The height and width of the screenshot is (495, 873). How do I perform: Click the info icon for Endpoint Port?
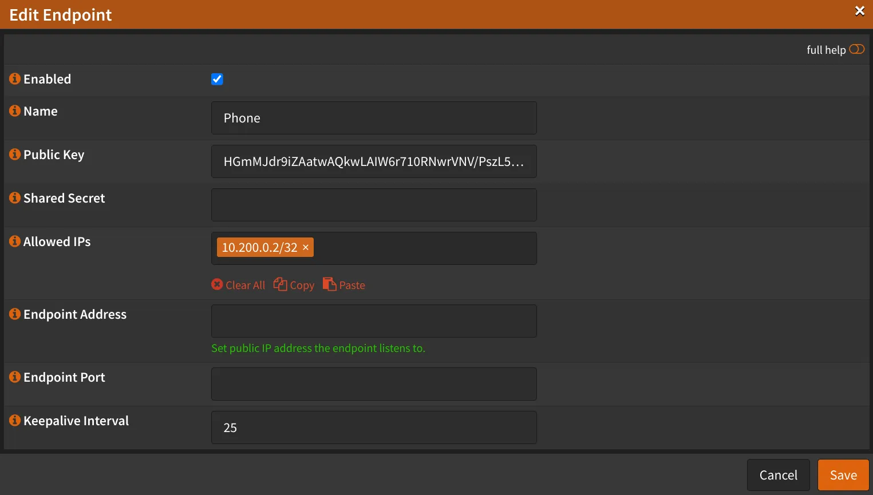click(14, 377)
